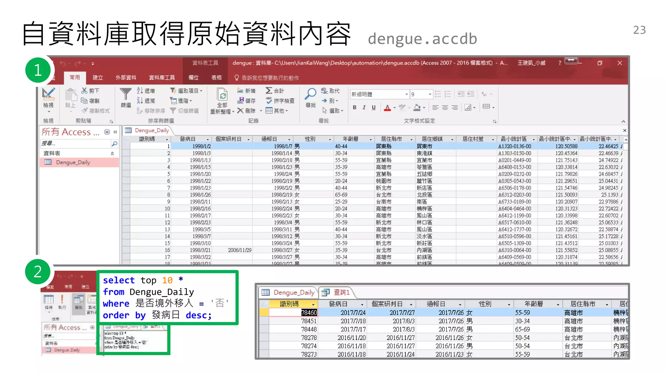Toggle italic formatting
Viewport: 666px width, 374px height.
[x=364, y=107]
